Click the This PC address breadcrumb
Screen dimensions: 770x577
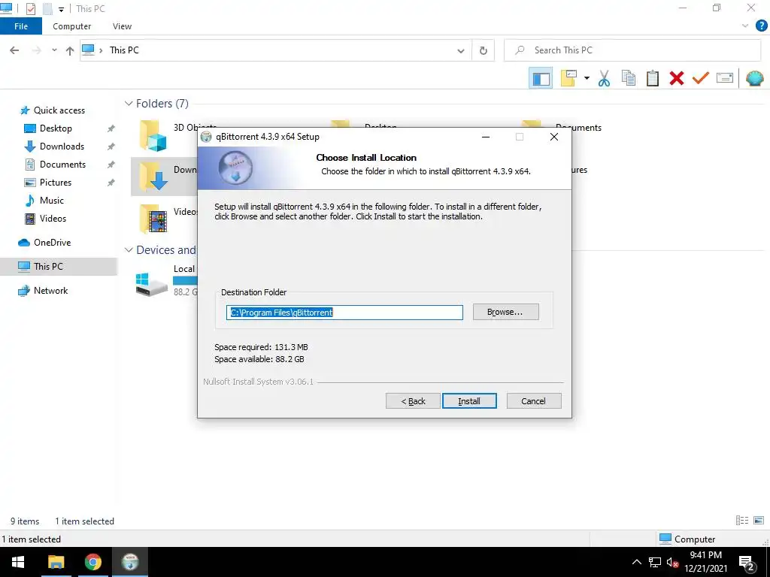click(x=124, y=50)
